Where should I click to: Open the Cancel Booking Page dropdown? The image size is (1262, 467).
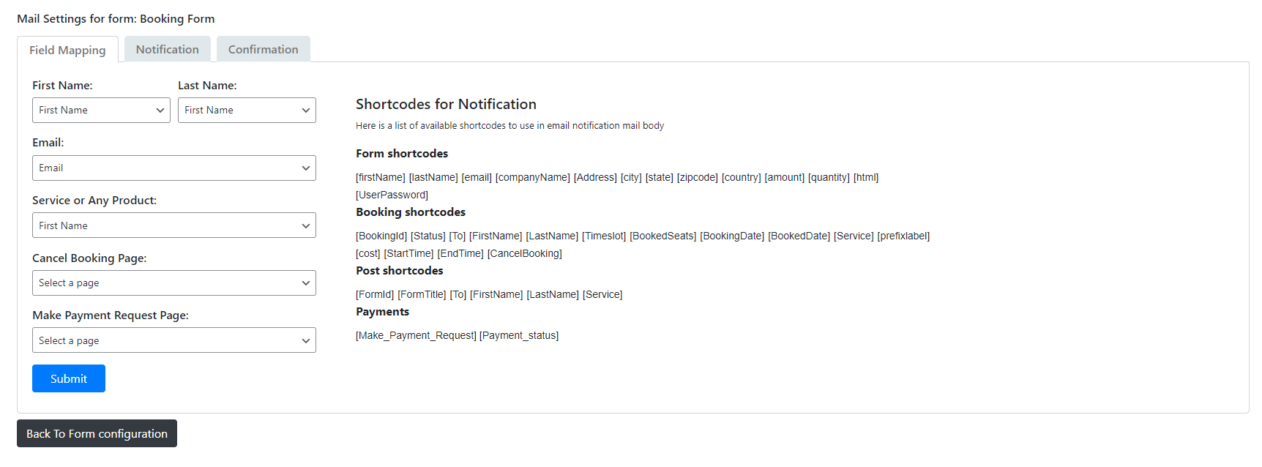point(173,283)
